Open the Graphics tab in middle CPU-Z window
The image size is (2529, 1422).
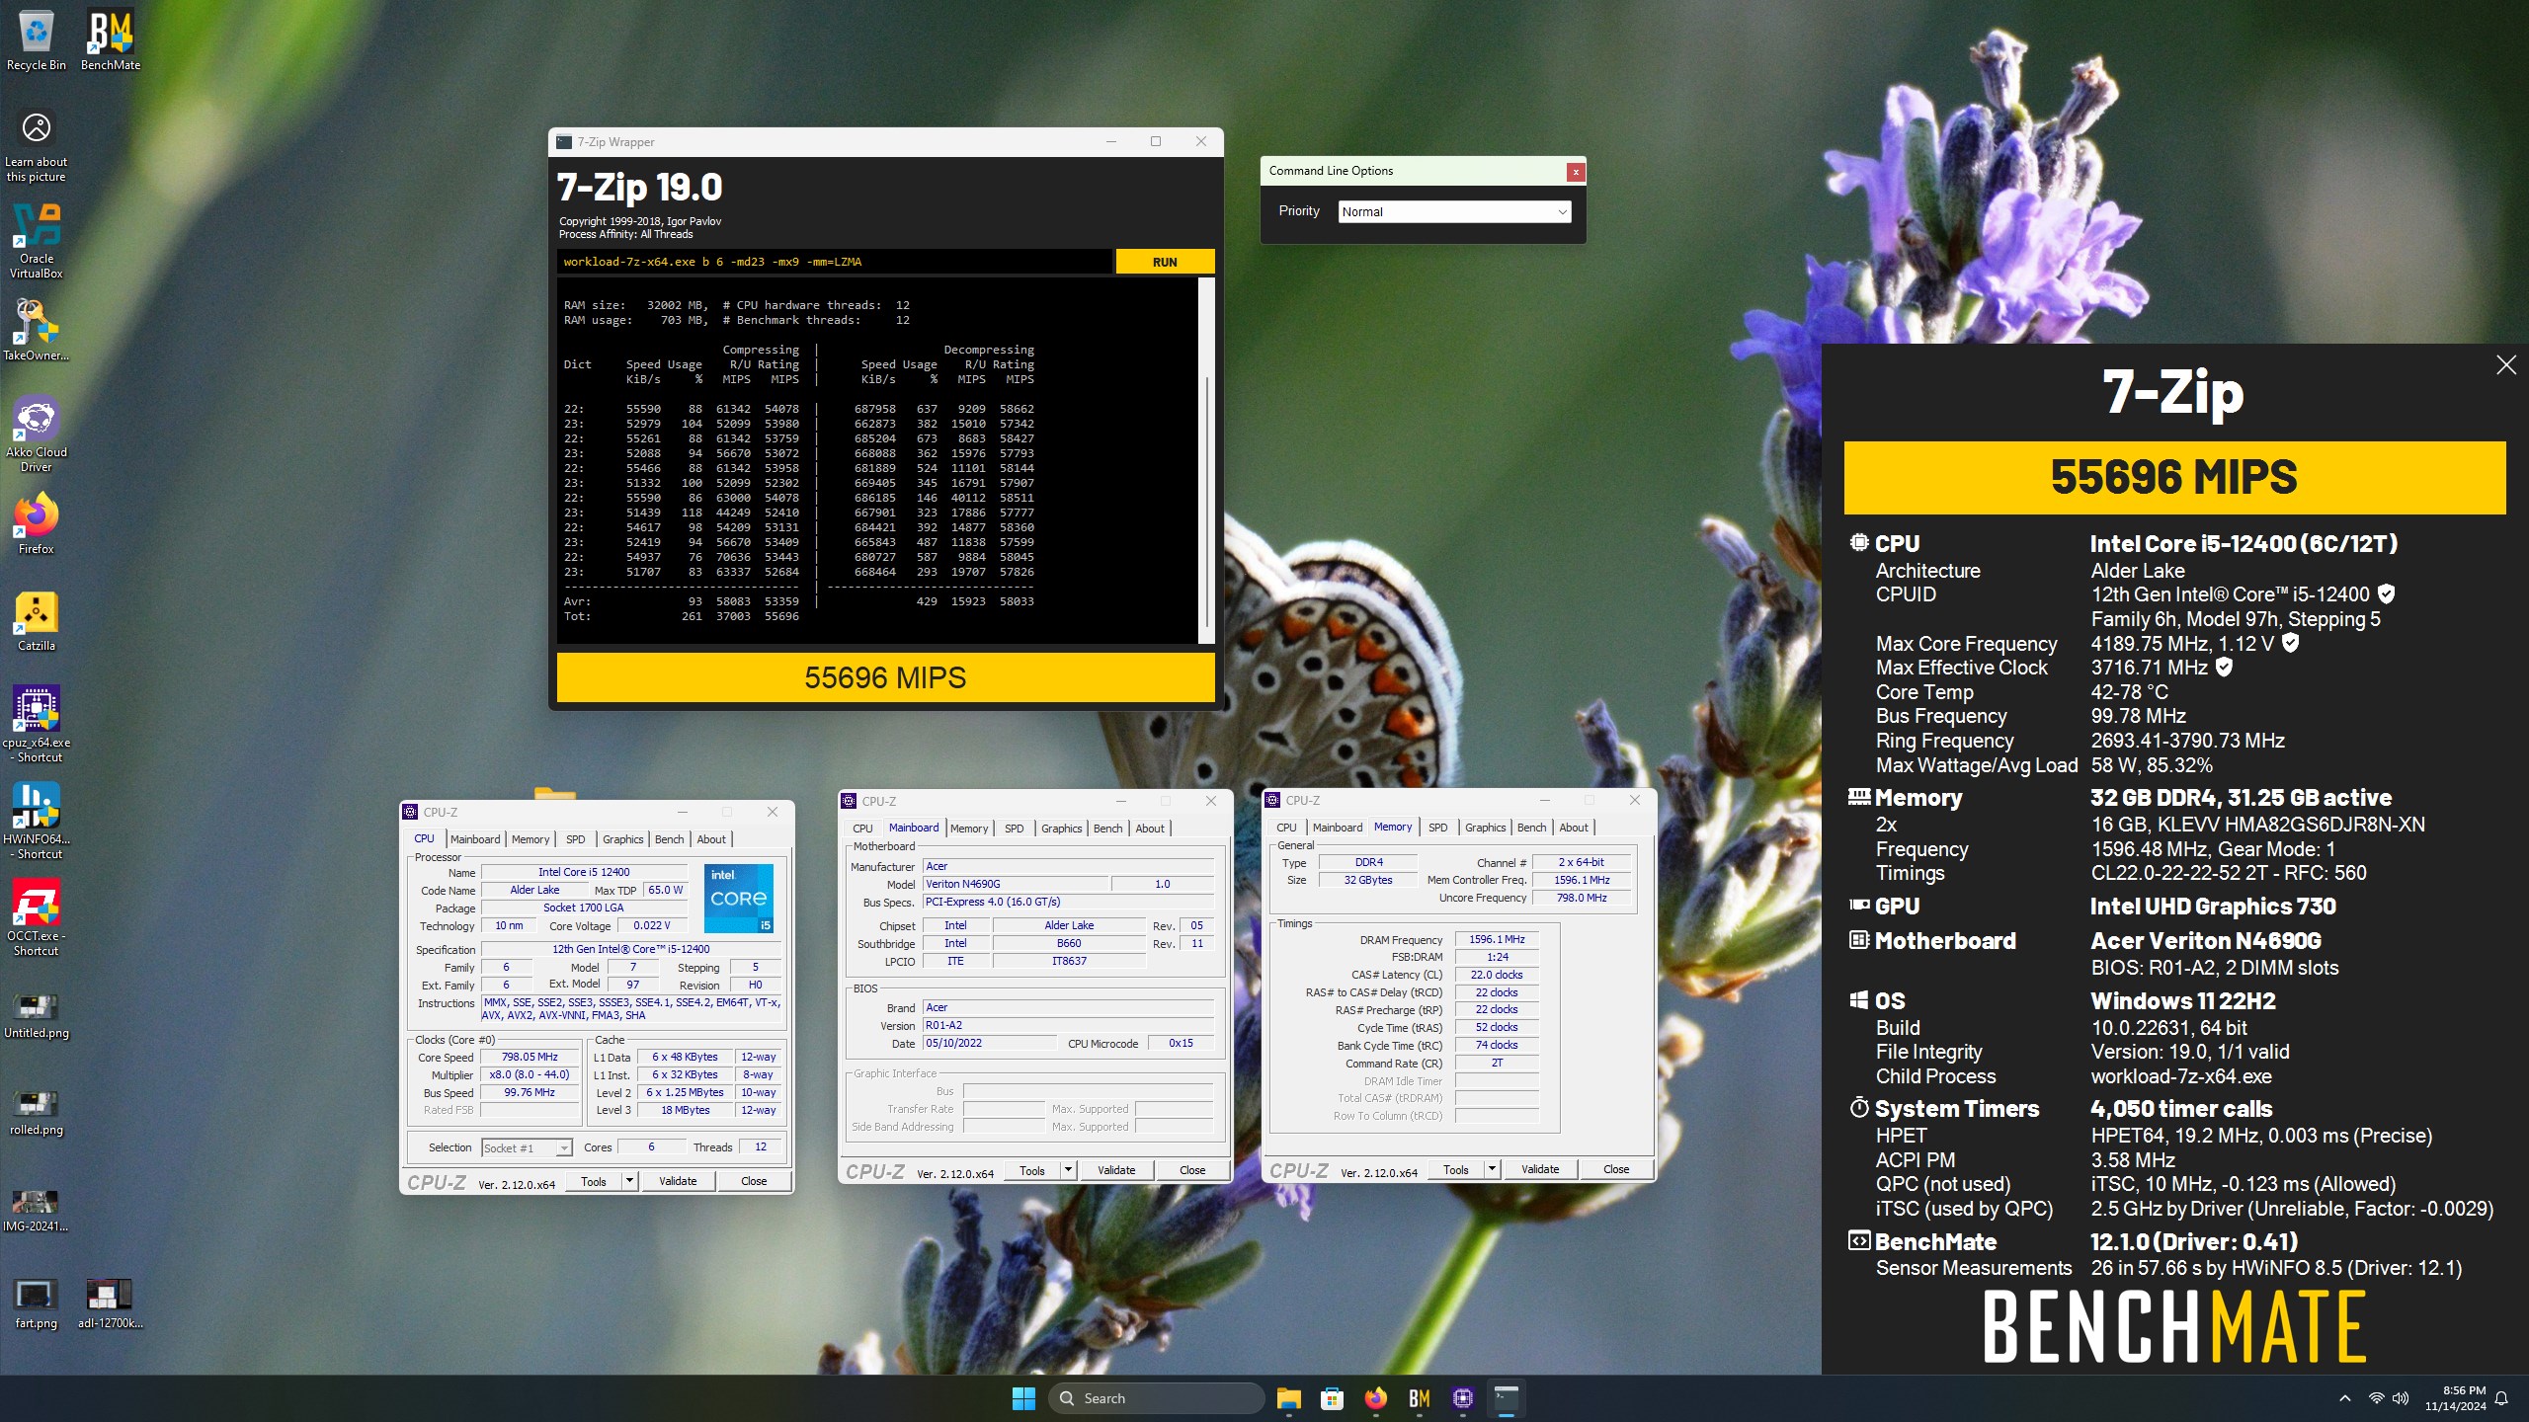tap(1061, 829)
